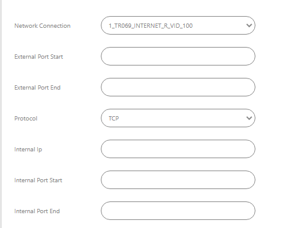The image size is (295, 228).
Task: Click the TCP value in Protocol selector
Action: (114, 119)
